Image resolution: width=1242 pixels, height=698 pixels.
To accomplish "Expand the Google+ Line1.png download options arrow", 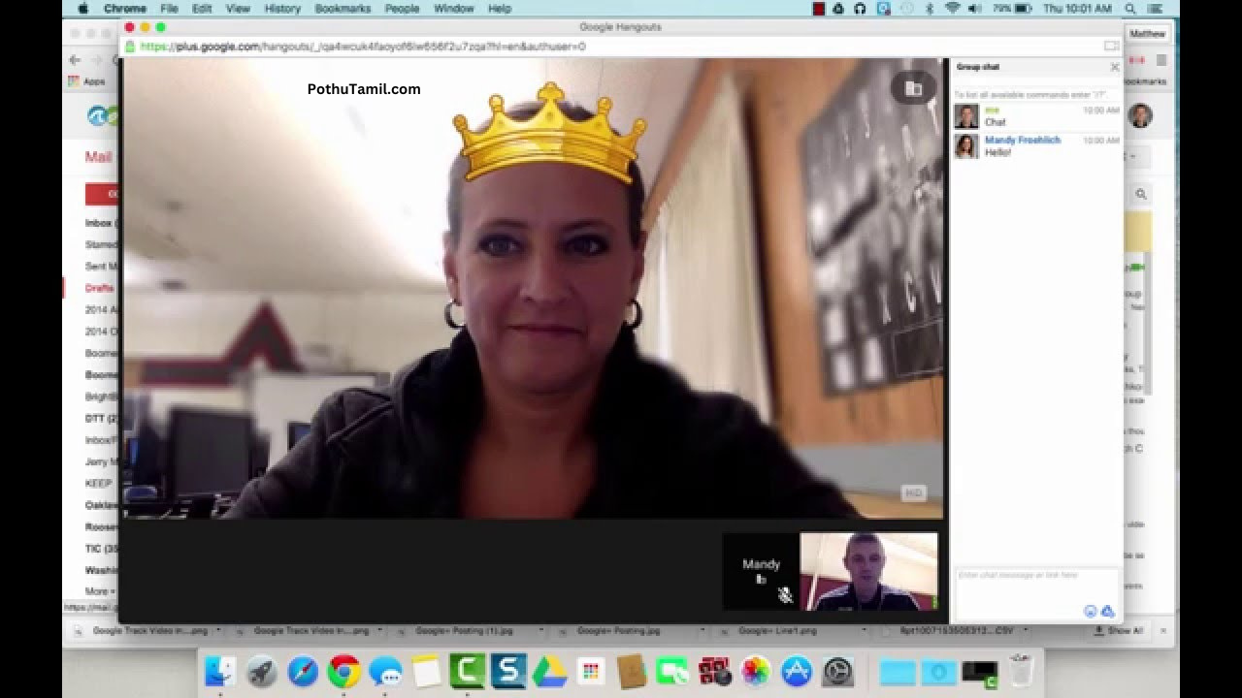I will pos(865,631).
